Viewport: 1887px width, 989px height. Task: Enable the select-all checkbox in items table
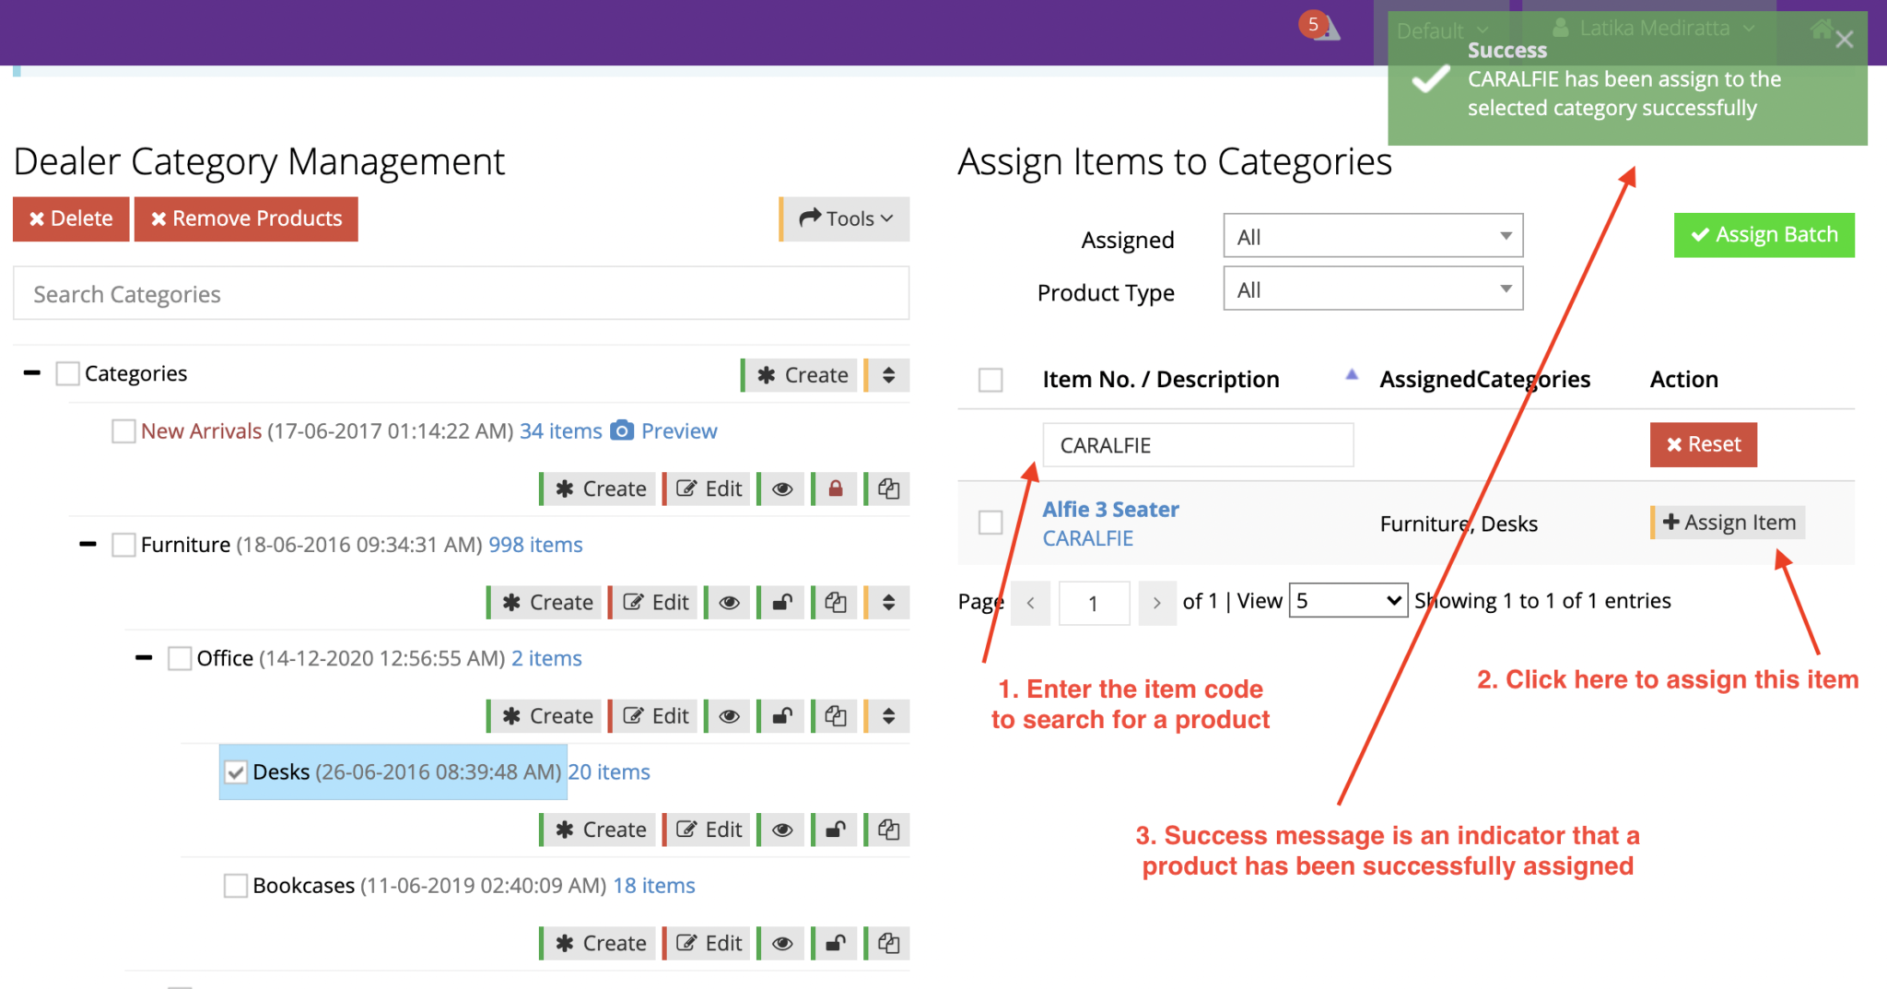point(990,379)
